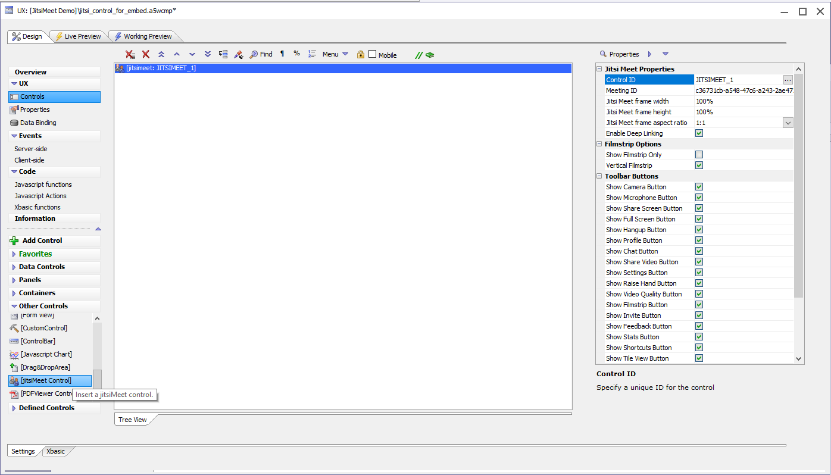Viewport: 831px width, 475px height.
Task: Click the Data Binding database icon
Action: pyautogui.click(x=14, y=123)
